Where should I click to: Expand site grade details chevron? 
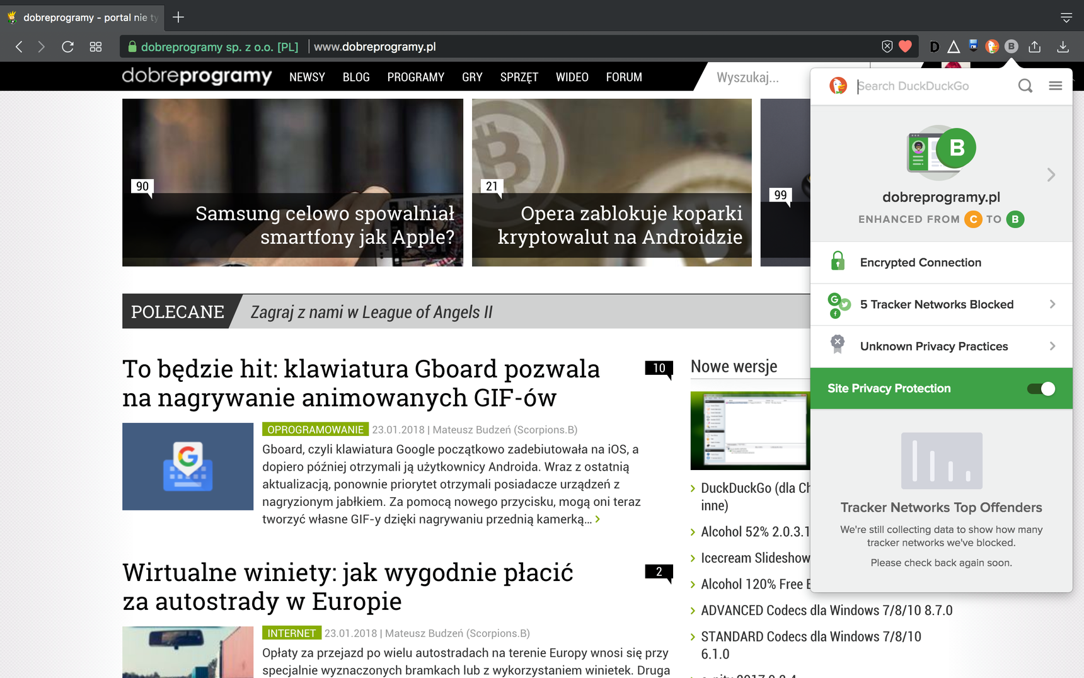coord(1051,175)
